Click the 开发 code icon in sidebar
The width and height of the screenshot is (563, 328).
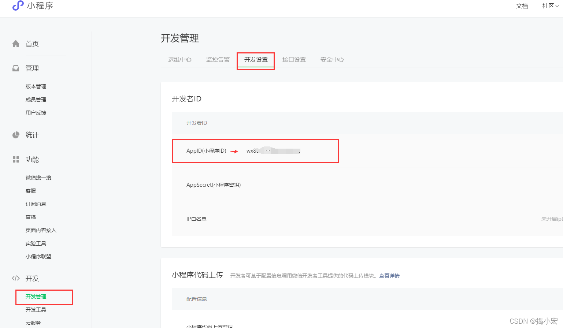(16, 278)
